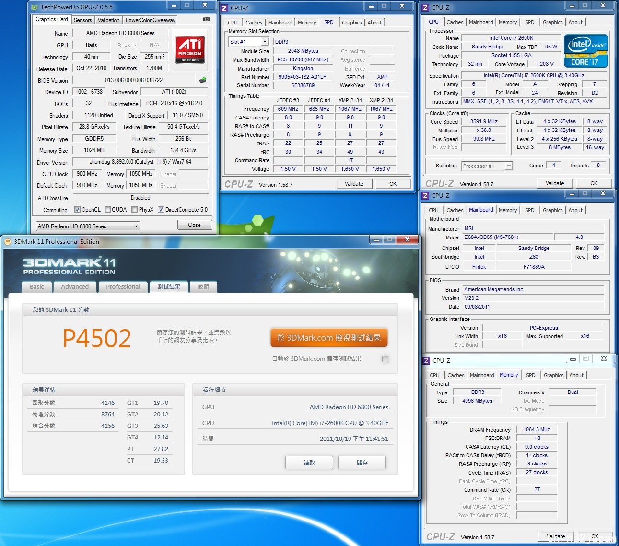Screen dimensions: 619x546
Task: Click the ATI Radeon logo in GPU-Z
Action: tap(190, 49)
